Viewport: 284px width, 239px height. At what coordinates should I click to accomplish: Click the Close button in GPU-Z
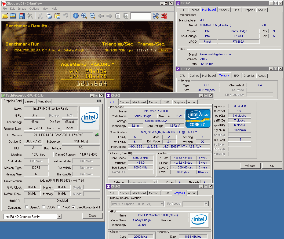click(92, 216)
